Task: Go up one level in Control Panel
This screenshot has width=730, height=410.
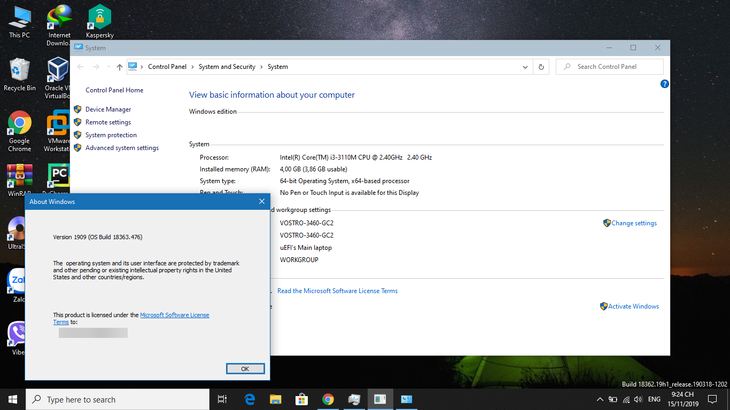Action: pos(119,67)
